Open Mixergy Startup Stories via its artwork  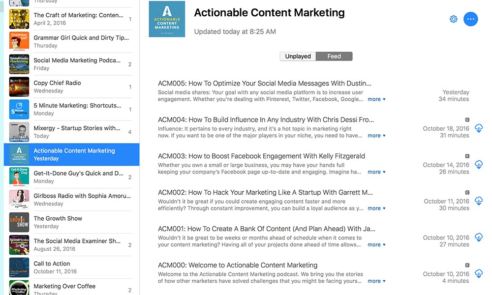[x=19, y=132]
